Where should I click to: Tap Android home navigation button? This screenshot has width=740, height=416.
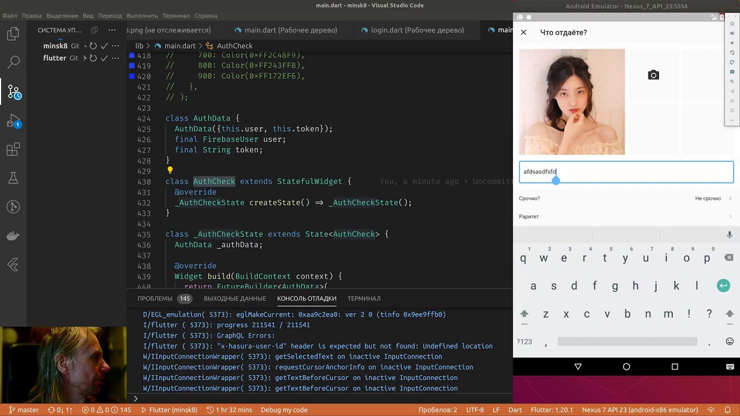(626, 366)
